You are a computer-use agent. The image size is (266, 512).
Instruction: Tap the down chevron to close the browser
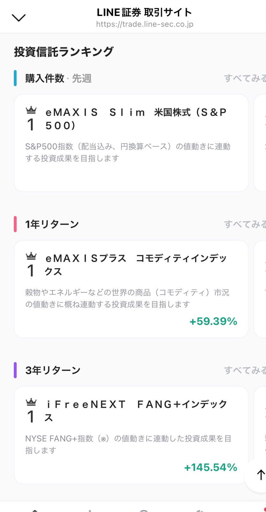19,18
